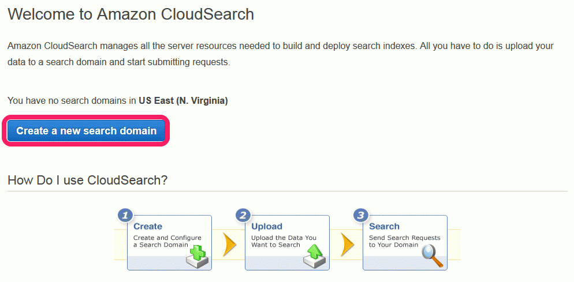Click the orange arrow between Upload and Search
The image size is (574, 282).
(347, 243)
